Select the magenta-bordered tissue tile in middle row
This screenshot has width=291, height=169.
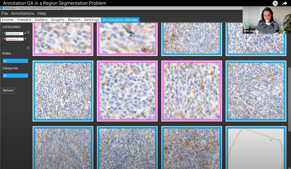tap(127, 91)
